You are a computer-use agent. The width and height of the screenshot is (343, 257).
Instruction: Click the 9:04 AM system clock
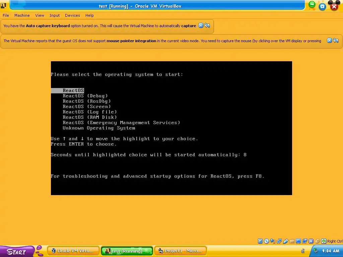(x=330, y=251)
